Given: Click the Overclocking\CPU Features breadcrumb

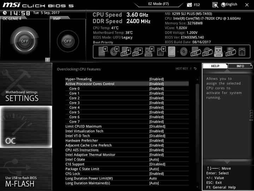Looking at the screenshot, I should click(x=79, y=69).
